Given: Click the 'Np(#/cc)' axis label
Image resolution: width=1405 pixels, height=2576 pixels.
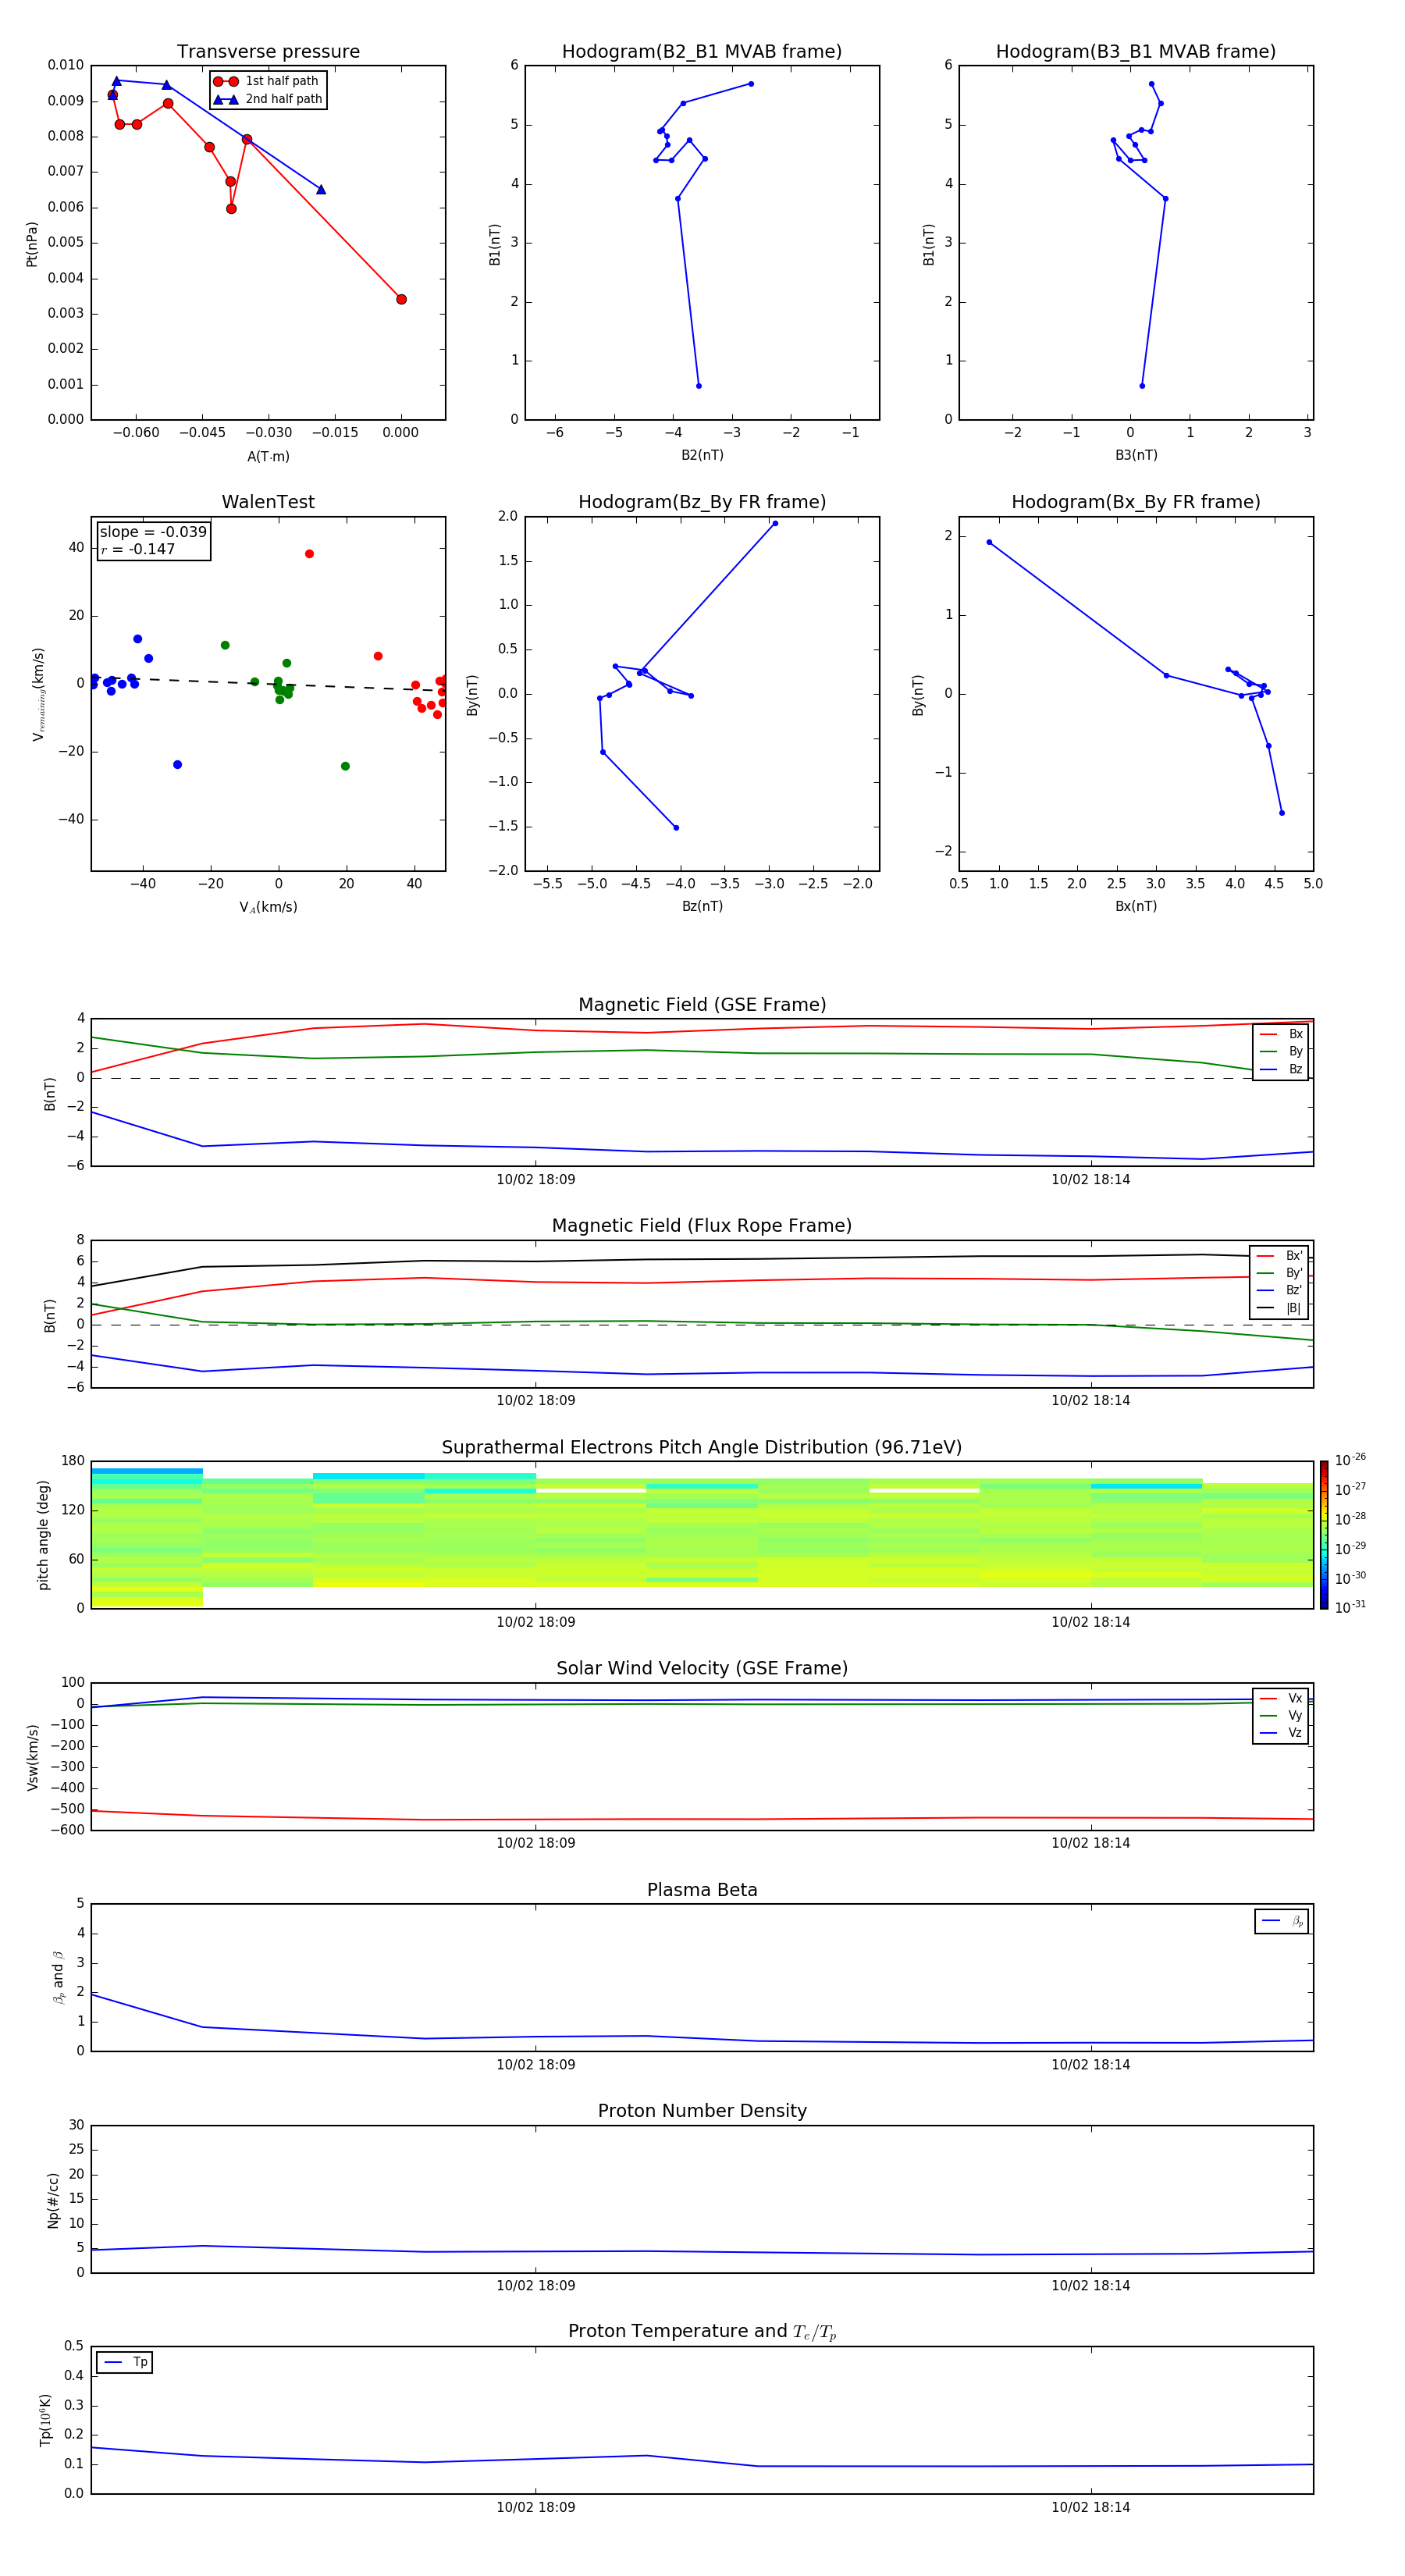Looking at the screenshot, I should (53, 2200).
